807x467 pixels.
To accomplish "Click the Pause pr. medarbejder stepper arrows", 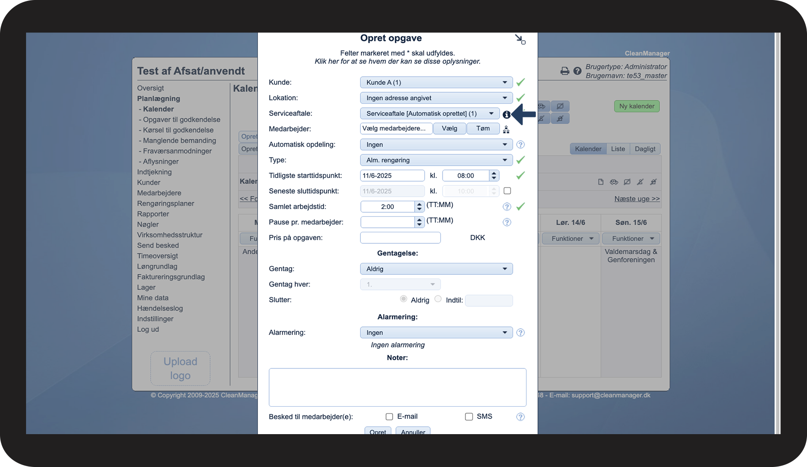I will coord(419,222).
